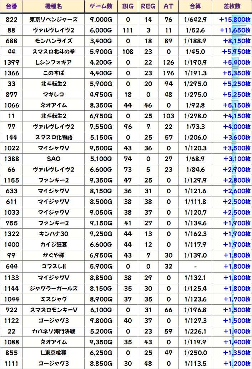Sort by the ゲーム数 column header

(x=101, y=6)
